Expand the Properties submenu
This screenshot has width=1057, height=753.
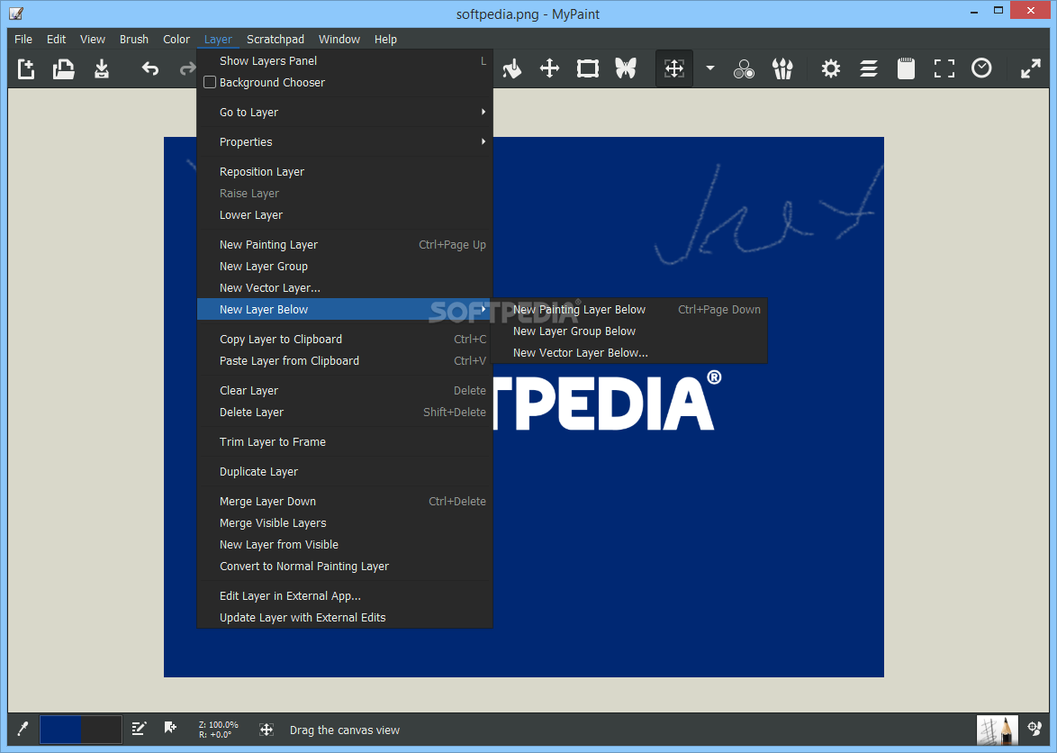click(x=345, y=141)
